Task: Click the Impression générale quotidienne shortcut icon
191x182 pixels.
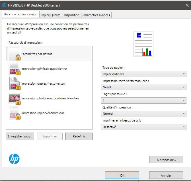Action: click(x=14, y=68)
